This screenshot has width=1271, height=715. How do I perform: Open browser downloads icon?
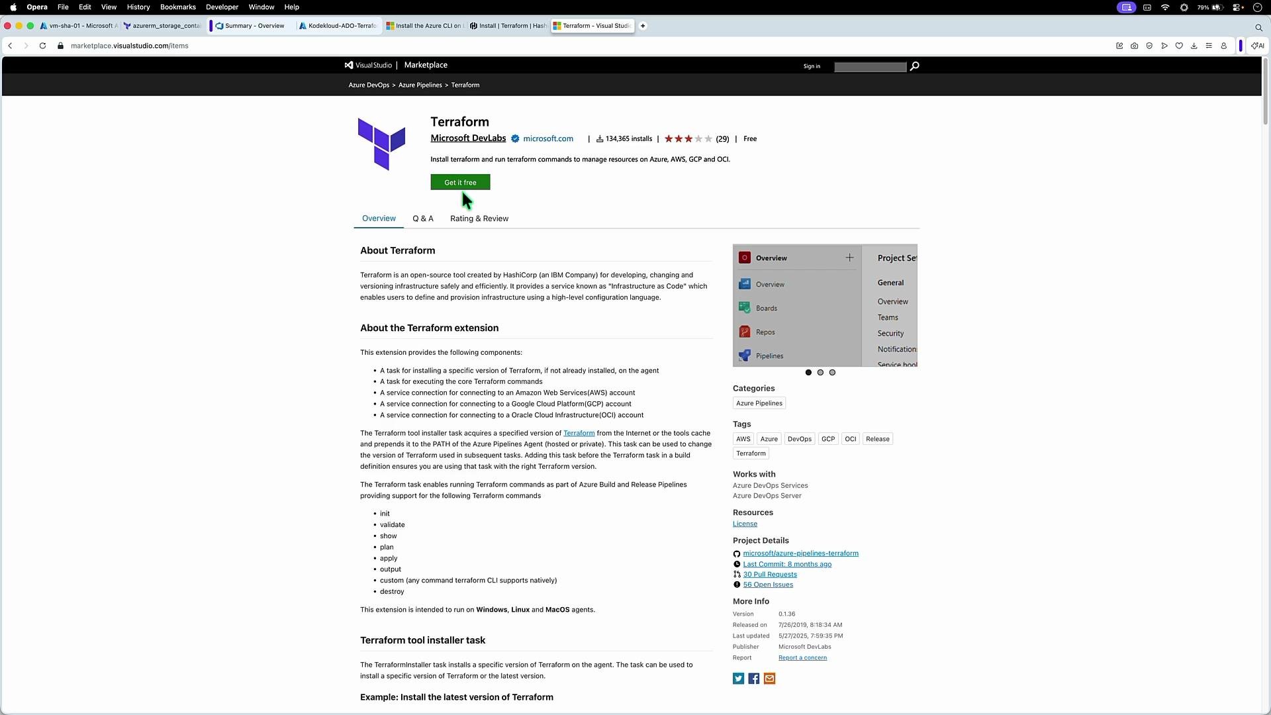click(x=1194, y=46)
